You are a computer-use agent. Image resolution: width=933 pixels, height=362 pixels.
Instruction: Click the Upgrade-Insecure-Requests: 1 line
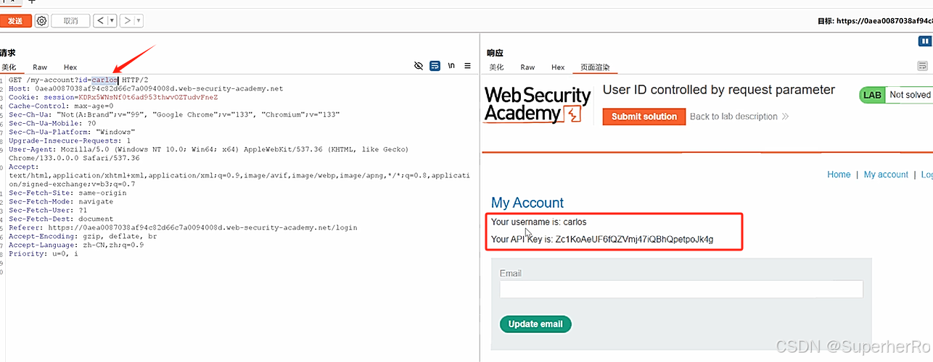click(70, 140)
